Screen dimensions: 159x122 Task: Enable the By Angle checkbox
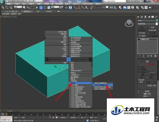click(x=139, y=72)
